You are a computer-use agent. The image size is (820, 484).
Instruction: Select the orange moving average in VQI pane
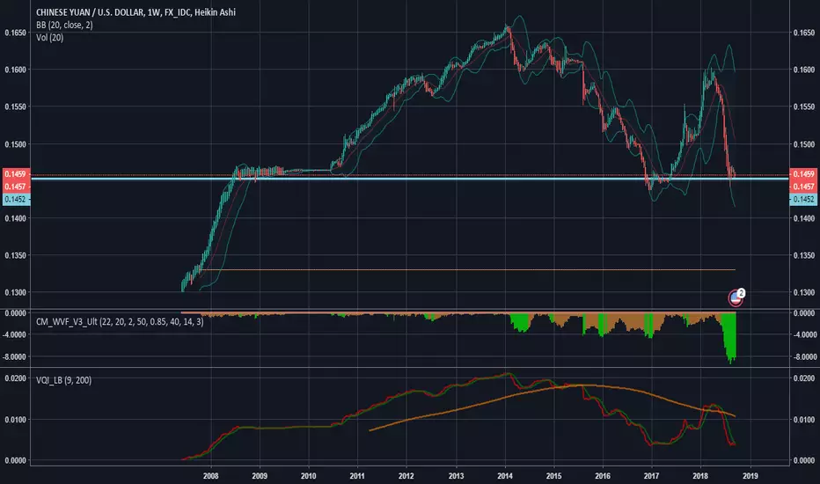553,404
